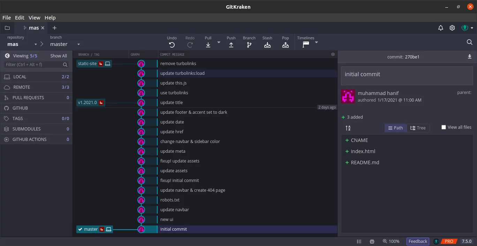Expand the PULL REQUESTS section
477x246 pixels.
point(36,98)
